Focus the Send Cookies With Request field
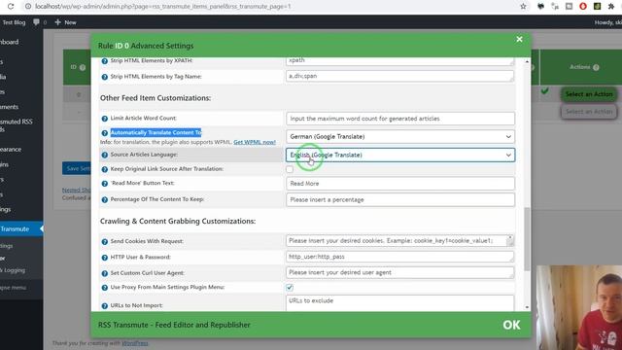The height and width of the screenshot is (350, 622). [x=399, y=240]
